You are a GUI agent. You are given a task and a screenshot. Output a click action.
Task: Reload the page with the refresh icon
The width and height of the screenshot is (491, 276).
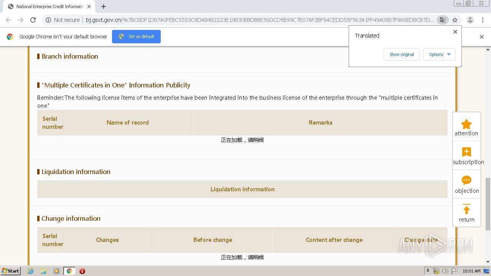click(33, 20)
